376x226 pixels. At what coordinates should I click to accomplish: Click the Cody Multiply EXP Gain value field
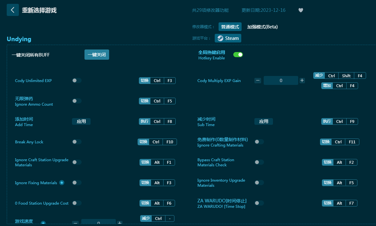coord(281,80)
